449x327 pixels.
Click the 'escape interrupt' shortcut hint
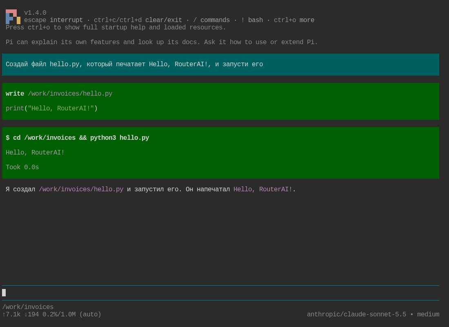53,20
